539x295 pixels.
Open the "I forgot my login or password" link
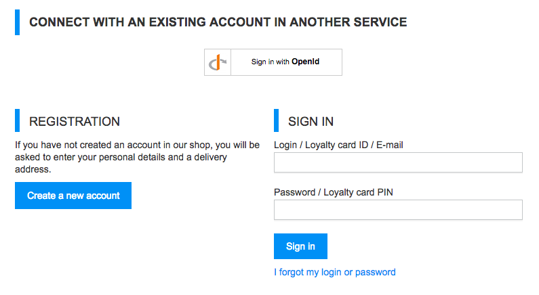pos(334,272)
